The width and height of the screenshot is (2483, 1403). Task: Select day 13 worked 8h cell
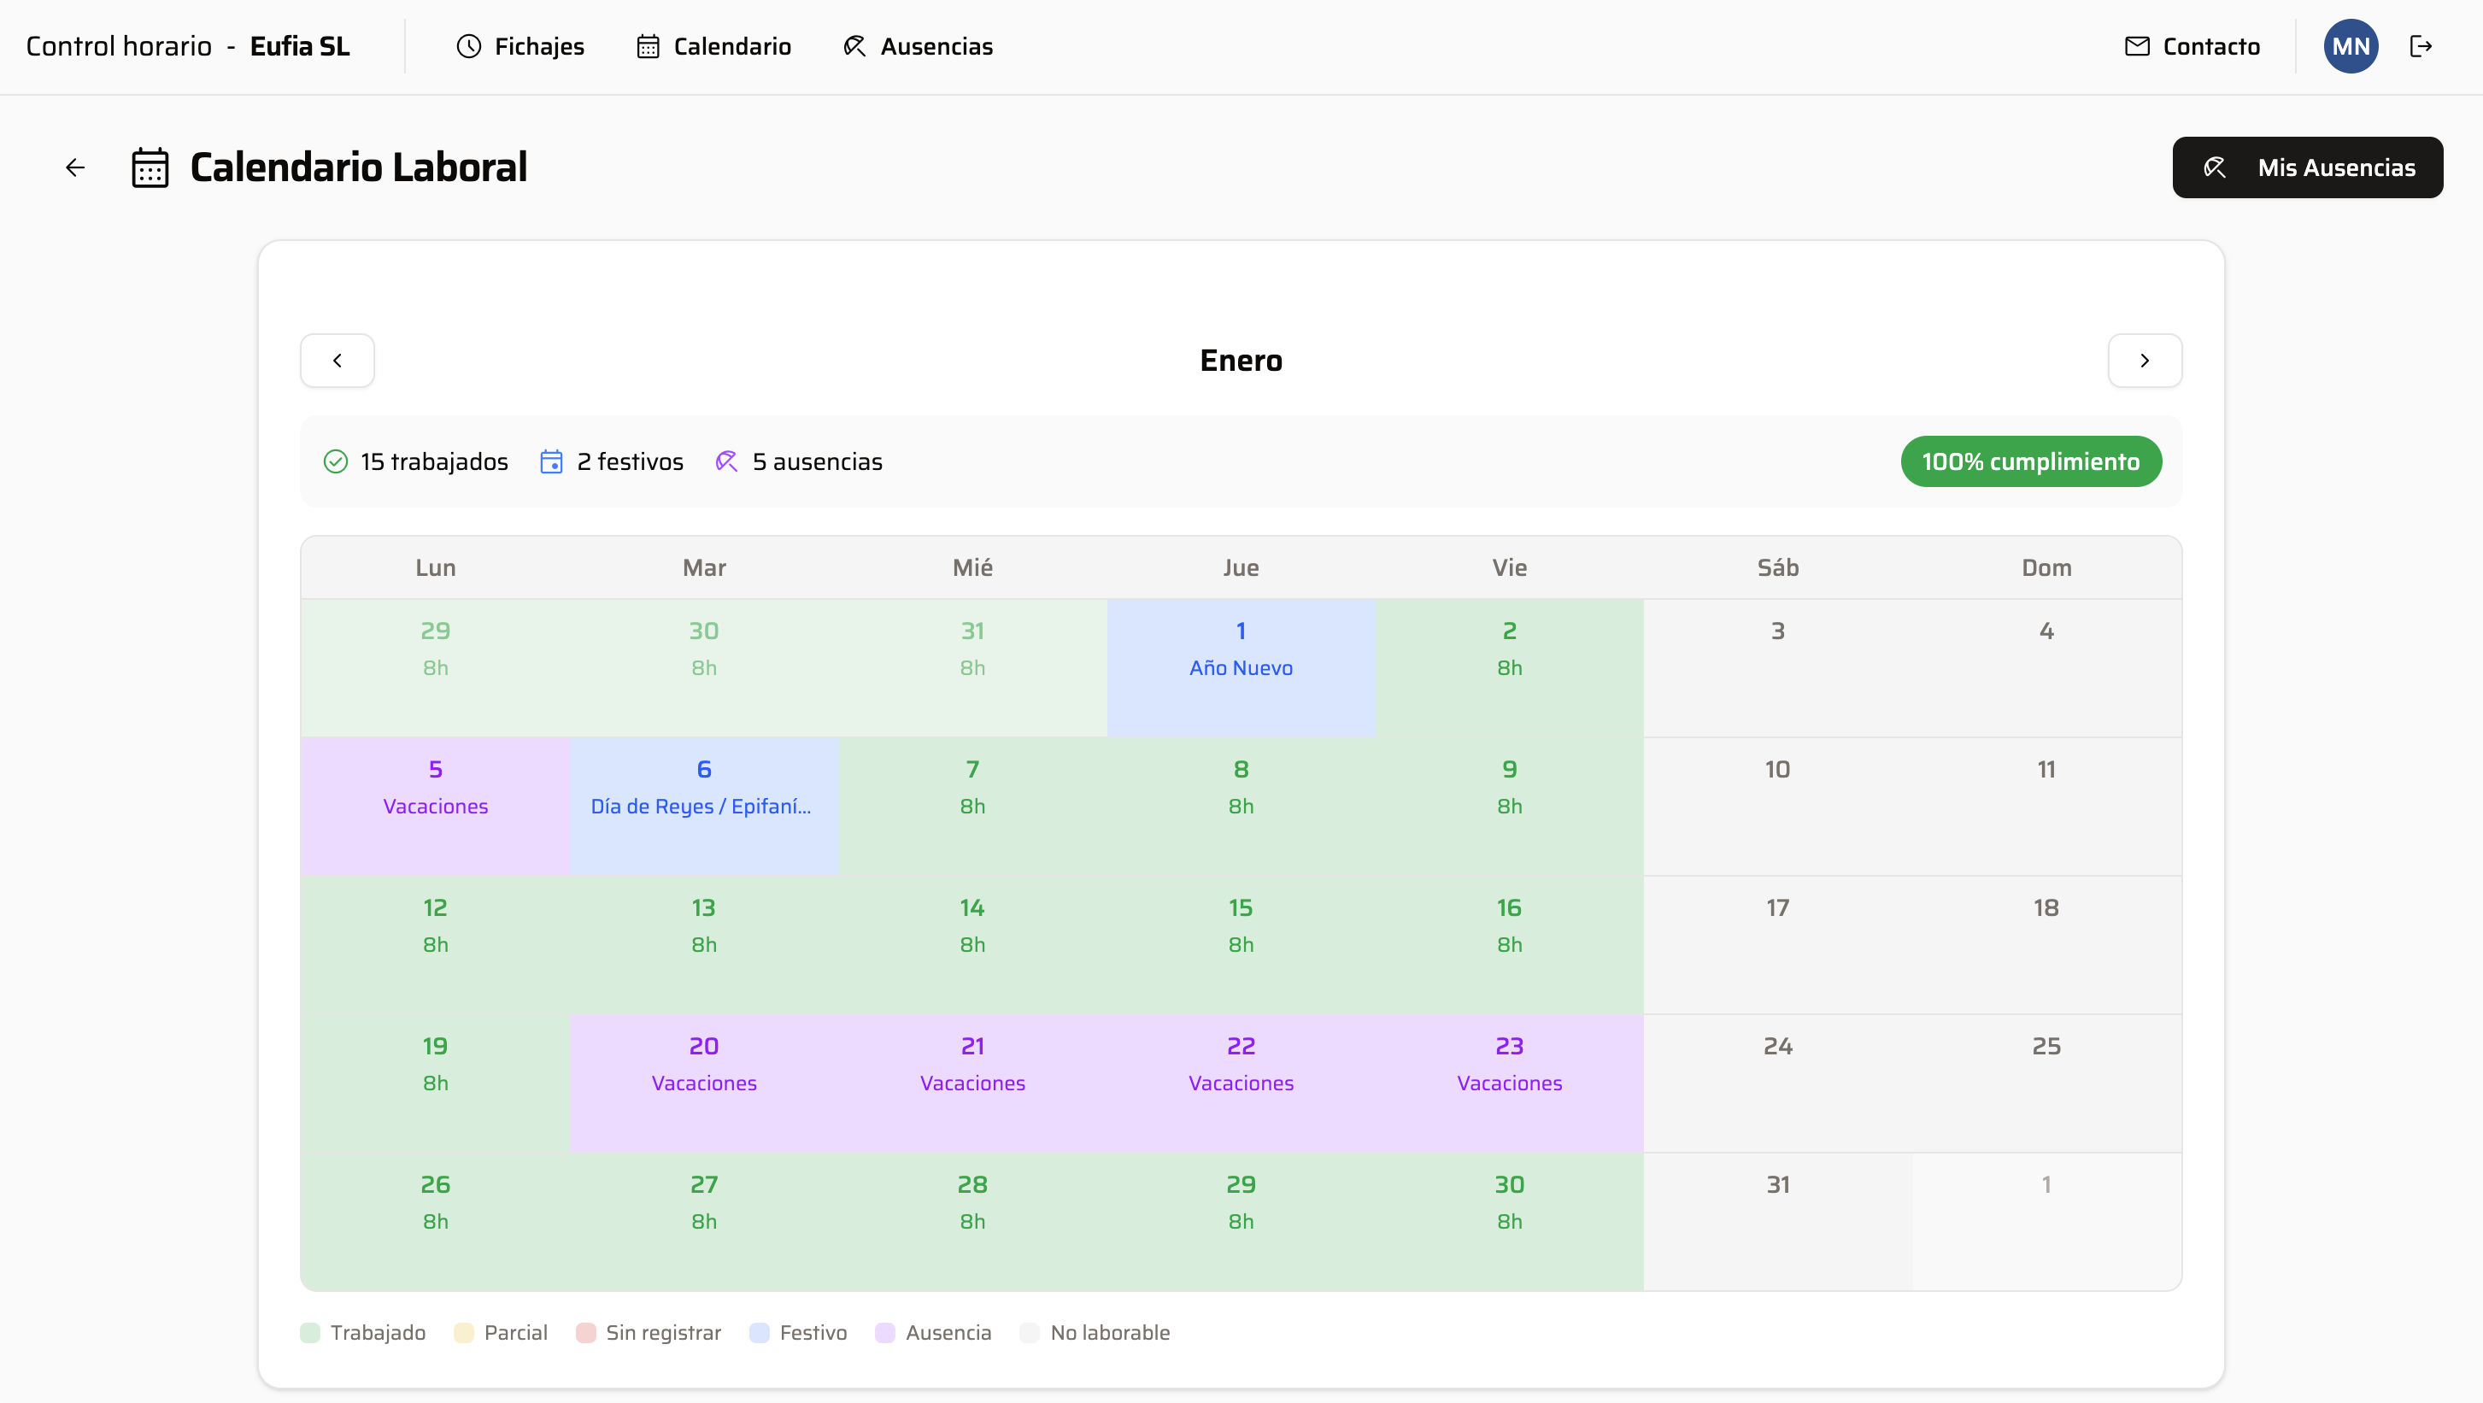click(x=704, y=944)
